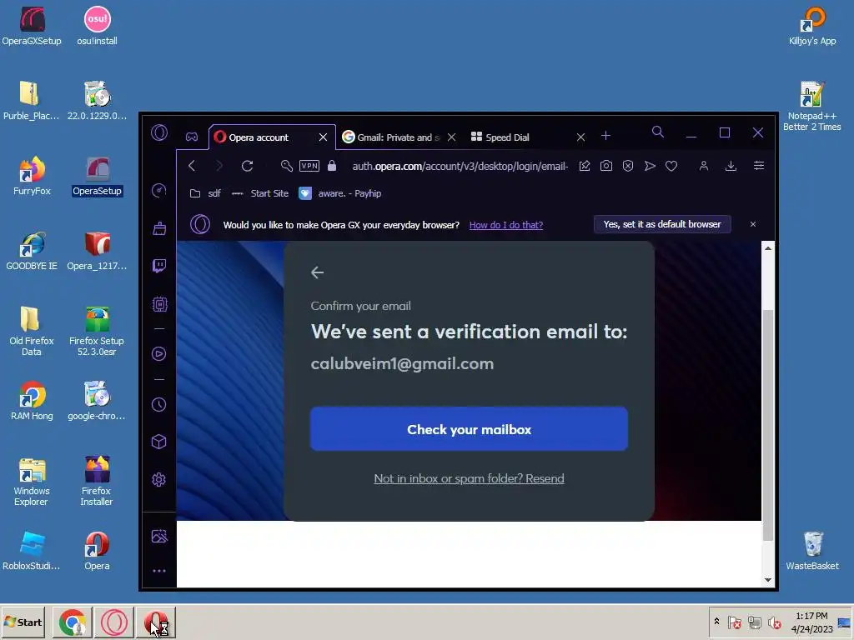This screenshot has height=640, width=854.
Task: Close the Speed Dial tab
Action: click(x=580, y=137)
